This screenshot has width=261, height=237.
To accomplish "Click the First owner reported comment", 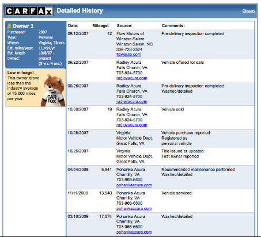I will tap(180, 156).
